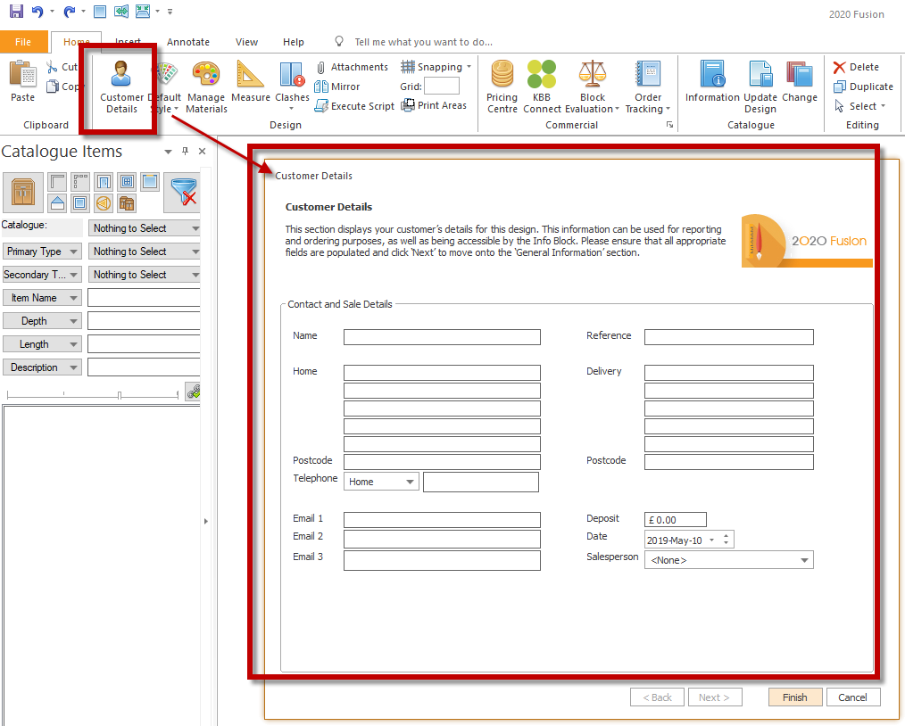The image size is (905, 726).
Task: Click the Block Evaluation scales icon
Action: 592,74
